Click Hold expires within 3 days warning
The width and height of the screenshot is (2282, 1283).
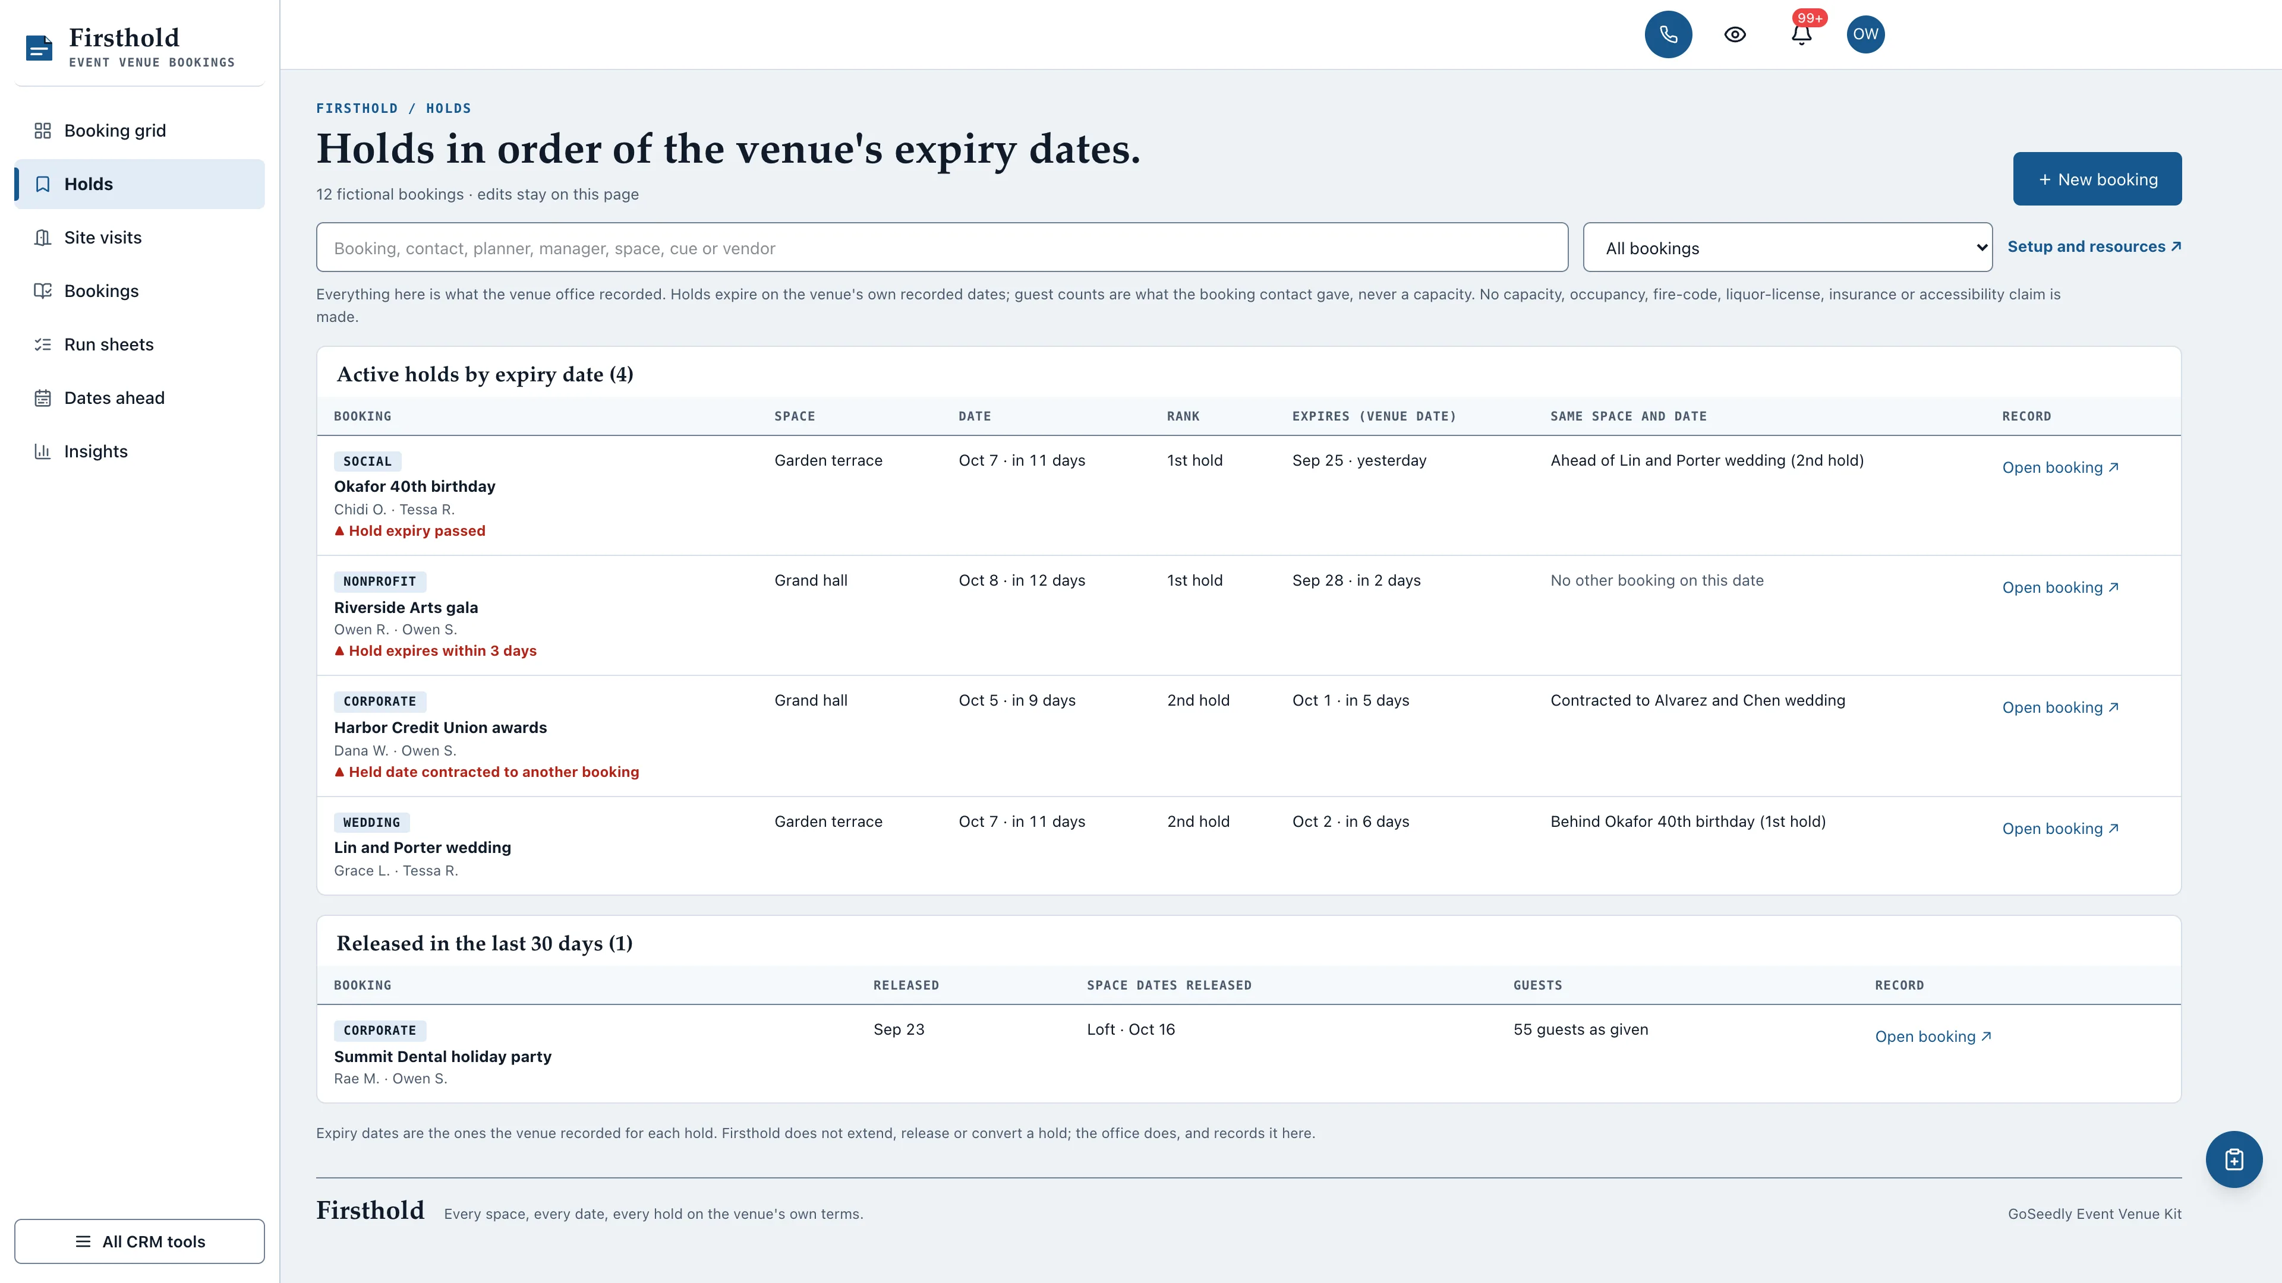435,651
